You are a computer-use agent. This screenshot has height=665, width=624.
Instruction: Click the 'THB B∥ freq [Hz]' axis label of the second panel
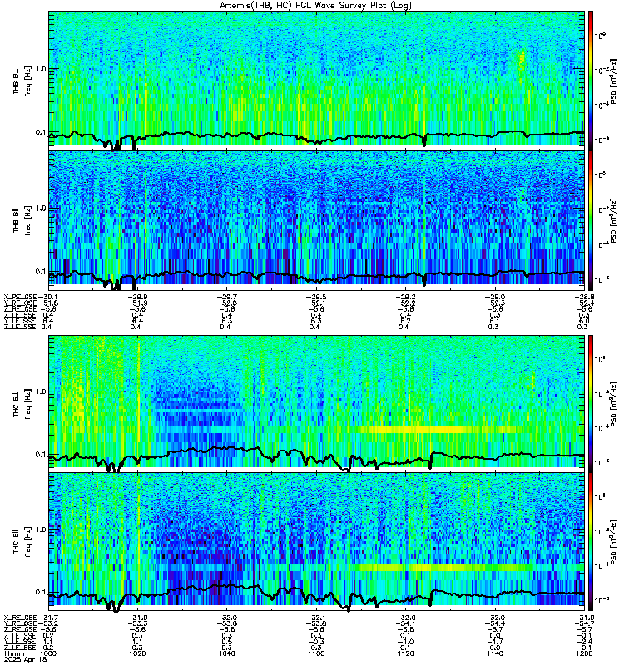coord(22,220)
